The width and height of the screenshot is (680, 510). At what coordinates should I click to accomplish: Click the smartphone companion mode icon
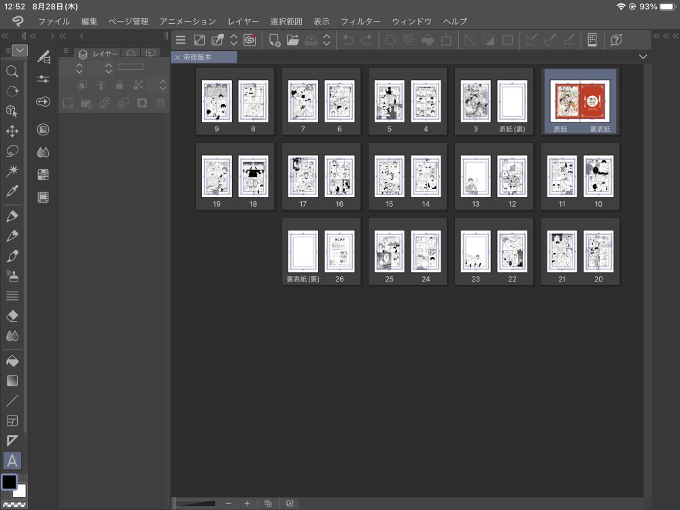(592, 40)
